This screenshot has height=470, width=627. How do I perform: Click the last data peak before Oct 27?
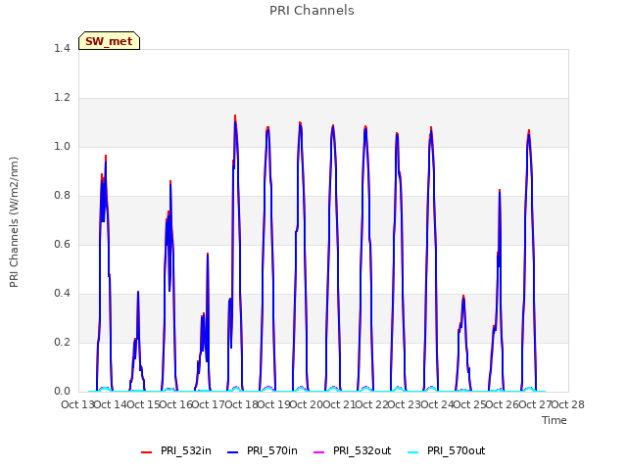click(x=529, y=131)
